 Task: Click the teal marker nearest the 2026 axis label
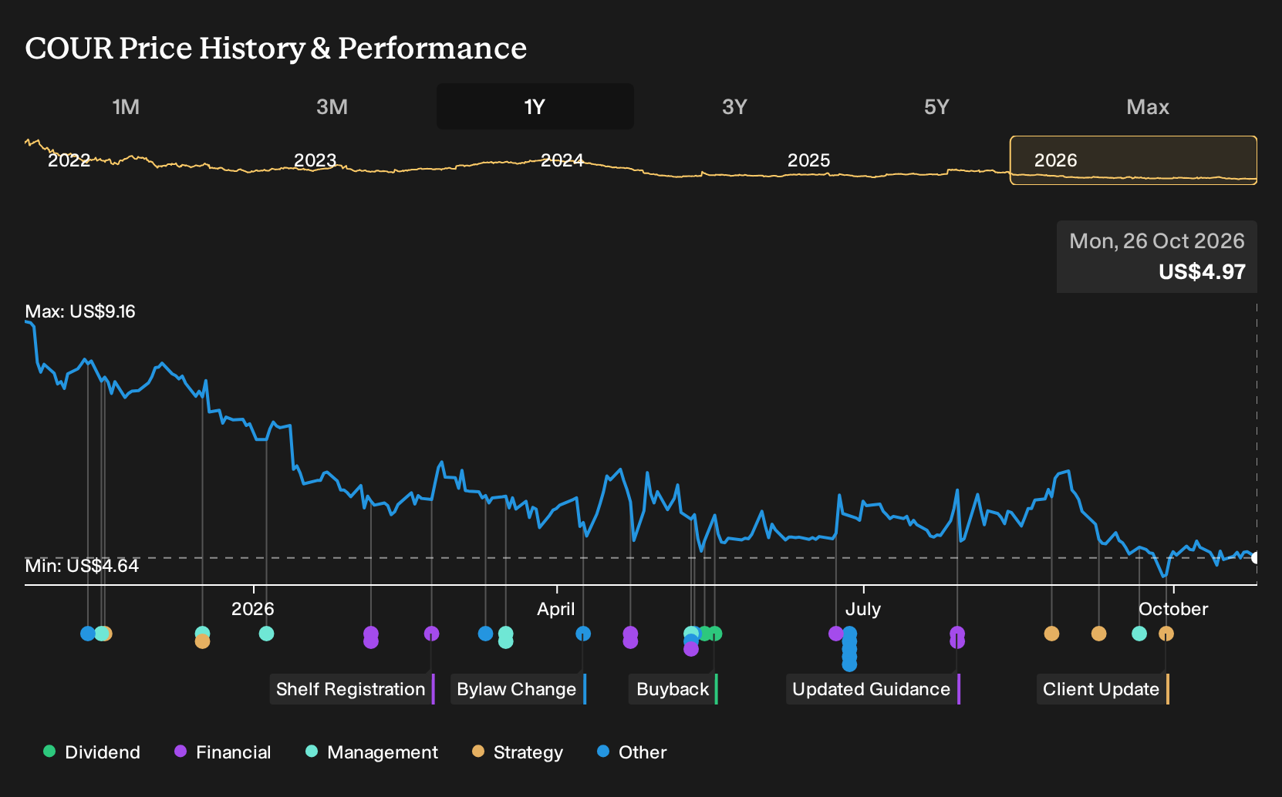(x=266, y=634)
